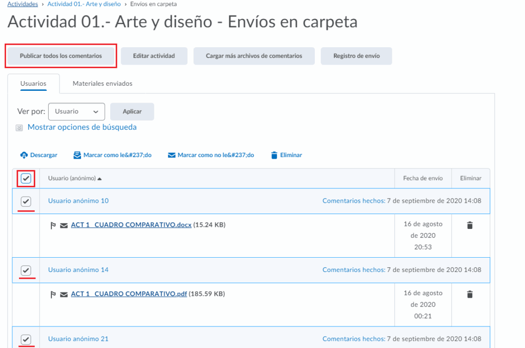Switch to the Materiales enviados tab
Viewport: 525px width, 348px height.
pyautogui.click(x=103, y=83)
